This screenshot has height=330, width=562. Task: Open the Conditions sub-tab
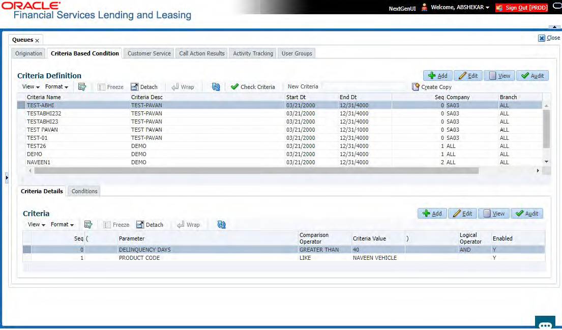(84, 191)
